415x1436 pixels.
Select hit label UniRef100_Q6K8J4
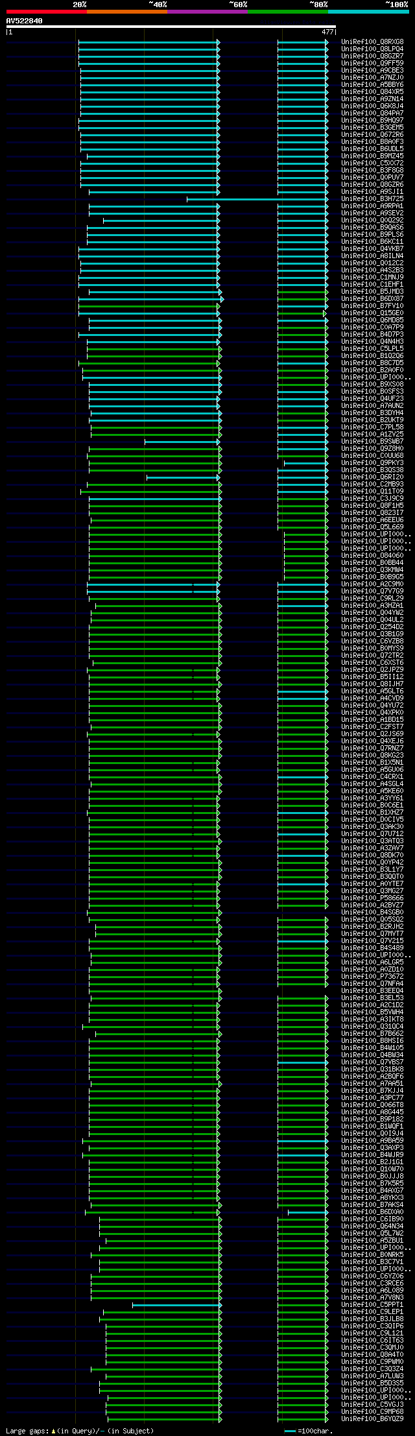(372, 106)
